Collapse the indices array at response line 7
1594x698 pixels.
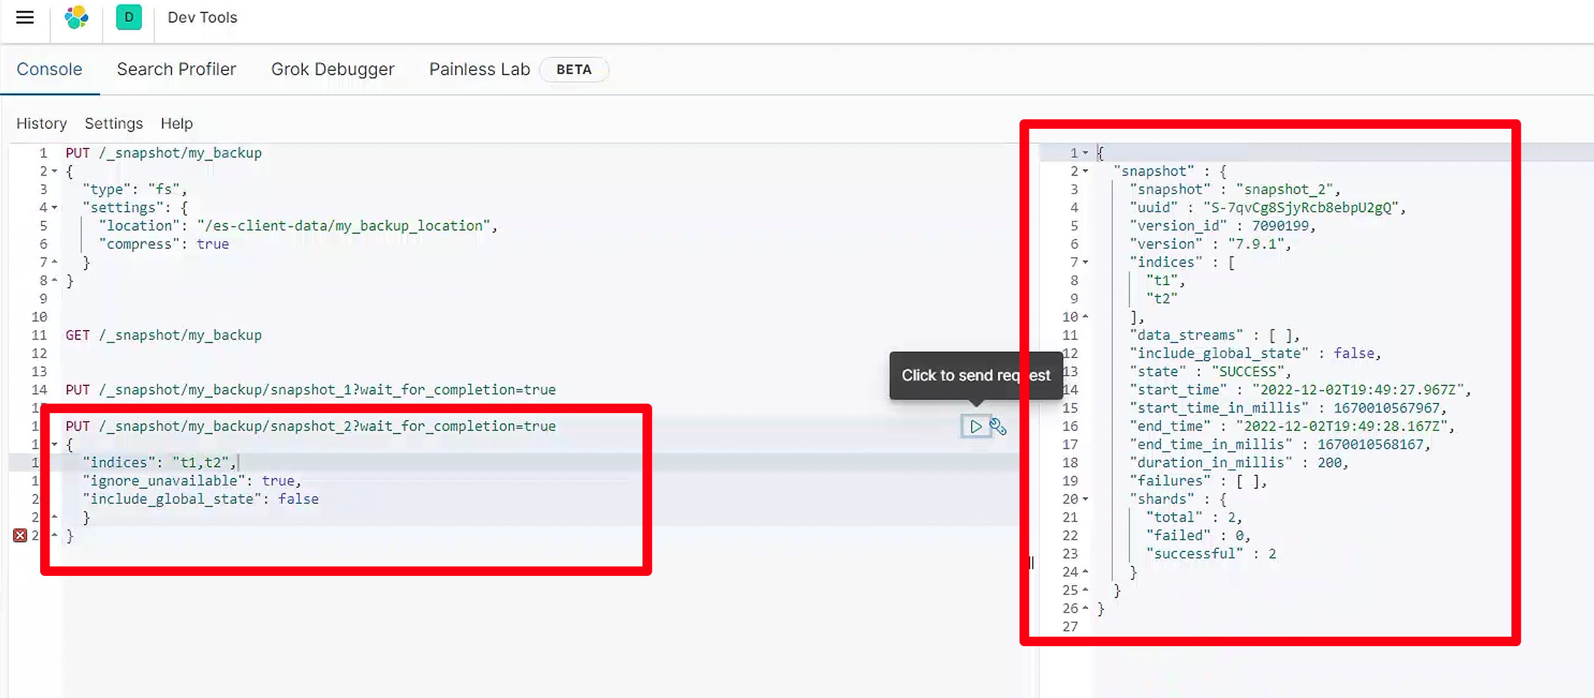(x=1085, y=263)
